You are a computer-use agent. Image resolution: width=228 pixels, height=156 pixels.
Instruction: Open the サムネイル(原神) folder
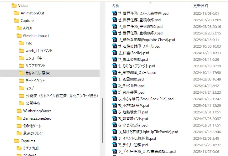(x=38, y=73)
